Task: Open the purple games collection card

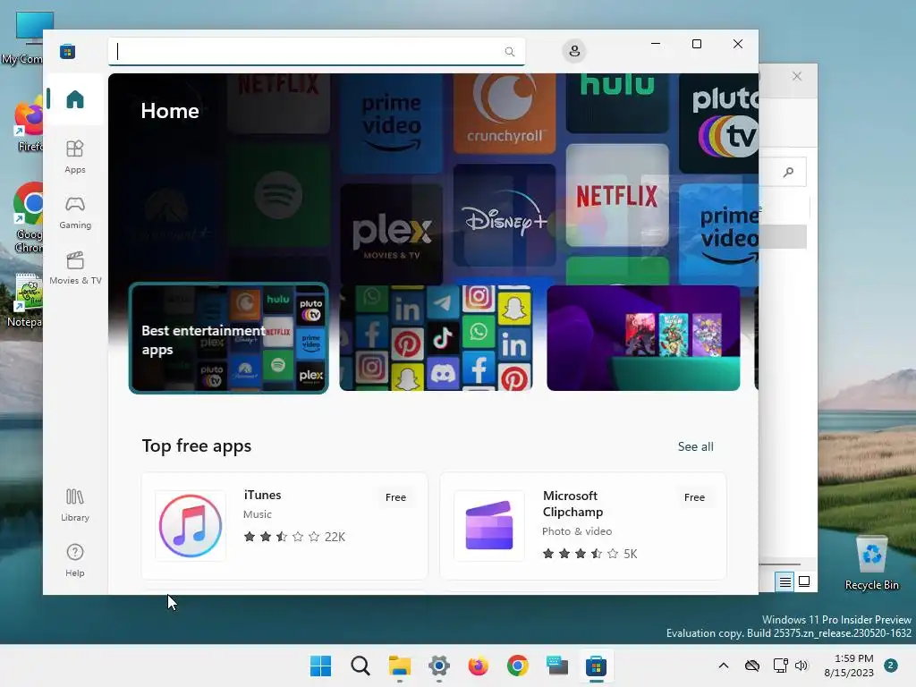Action: click(x=643, y=338)
